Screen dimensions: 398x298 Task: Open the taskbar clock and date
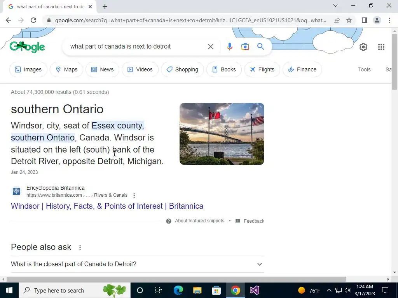(365, 290)
